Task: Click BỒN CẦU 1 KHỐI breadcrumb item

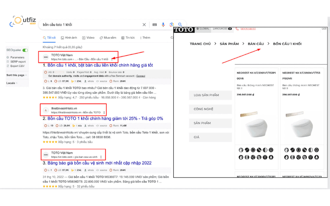Action: pyautogui.click(x=287, y=44)
